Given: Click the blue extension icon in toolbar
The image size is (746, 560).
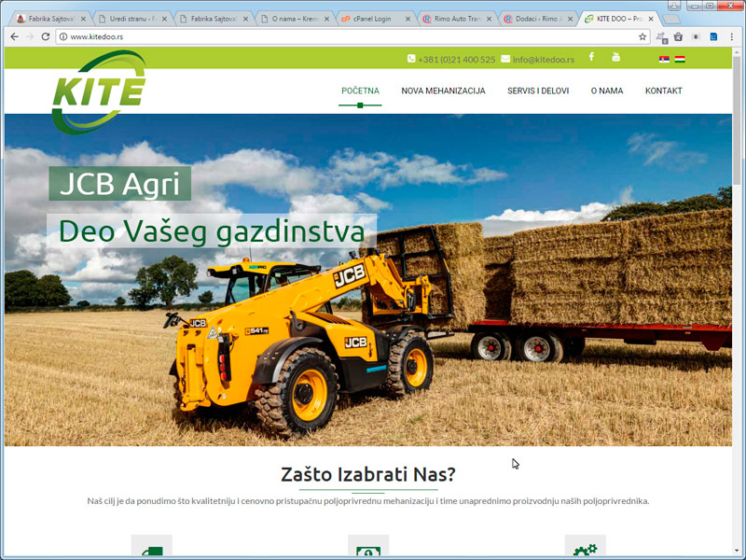Looking at the screenshot, I should click(x=713, y=36).
